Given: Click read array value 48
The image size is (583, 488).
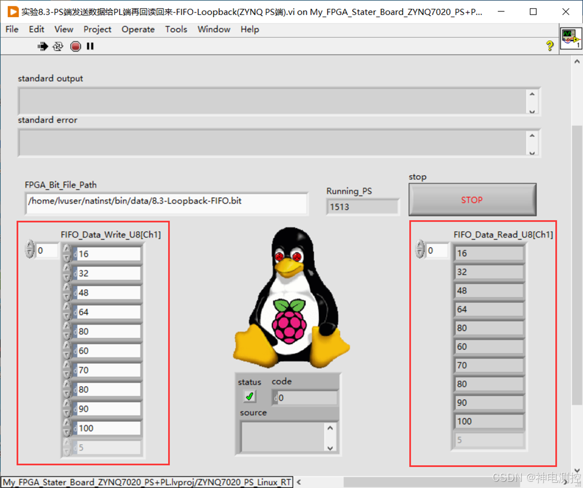Looking at the screenshot, I should coord(488,291).
